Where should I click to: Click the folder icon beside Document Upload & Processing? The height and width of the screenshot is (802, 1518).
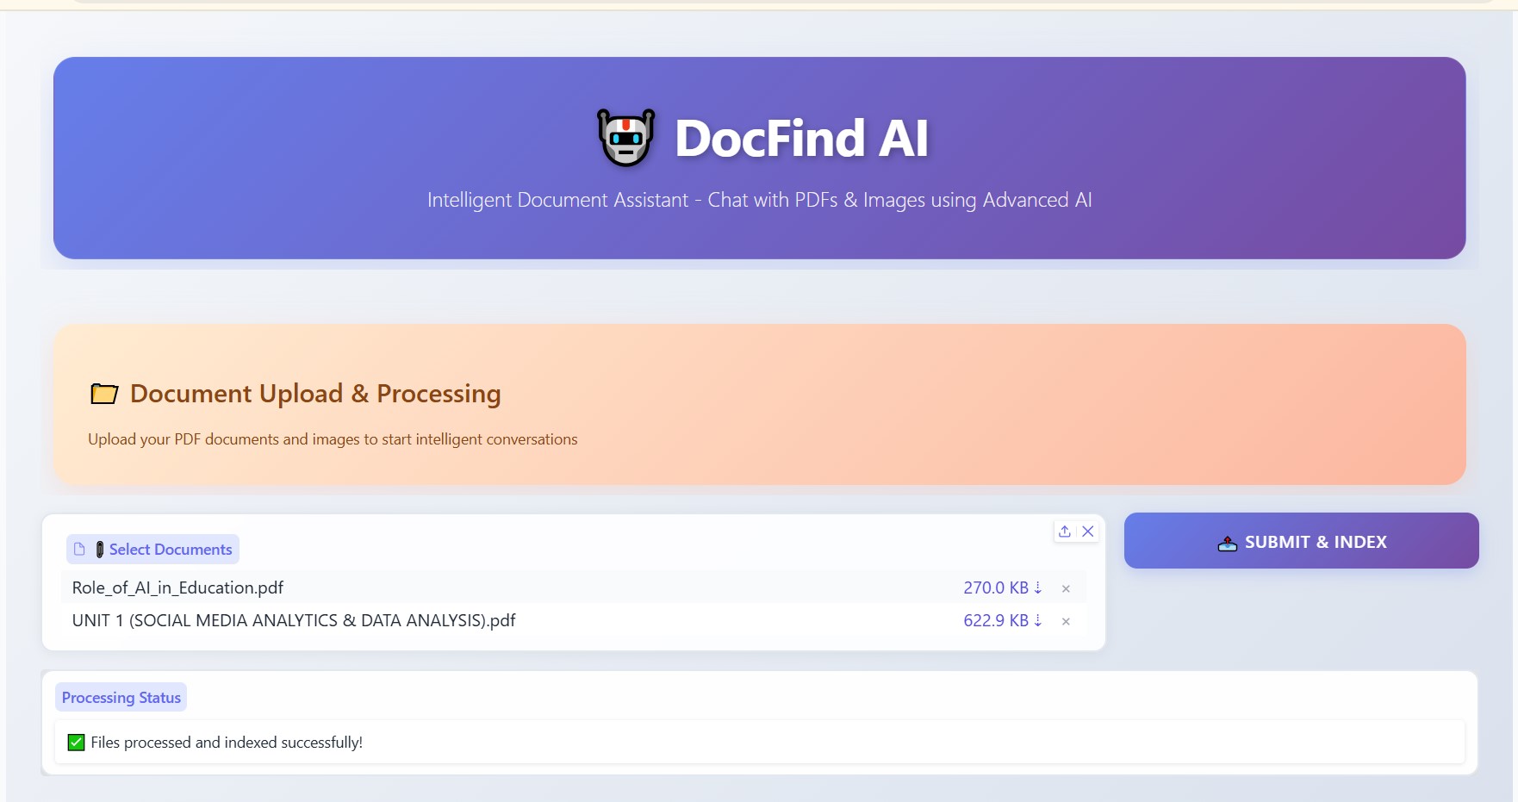pos(105,393)
